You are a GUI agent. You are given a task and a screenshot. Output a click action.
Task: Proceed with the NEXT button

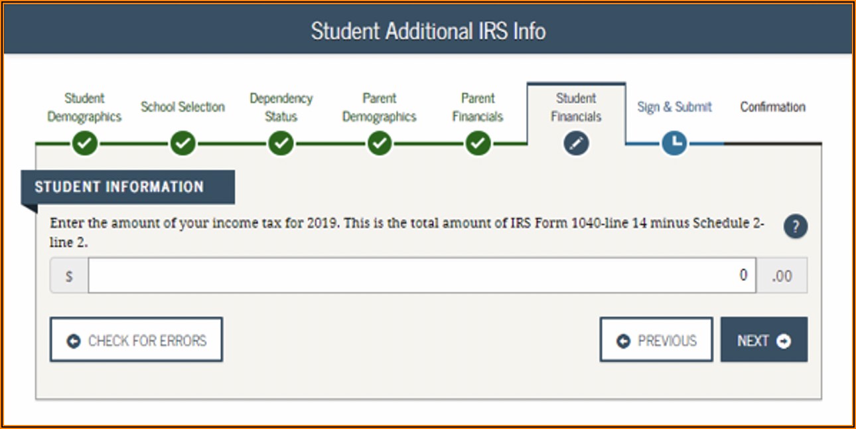click(x=764, y=340)
